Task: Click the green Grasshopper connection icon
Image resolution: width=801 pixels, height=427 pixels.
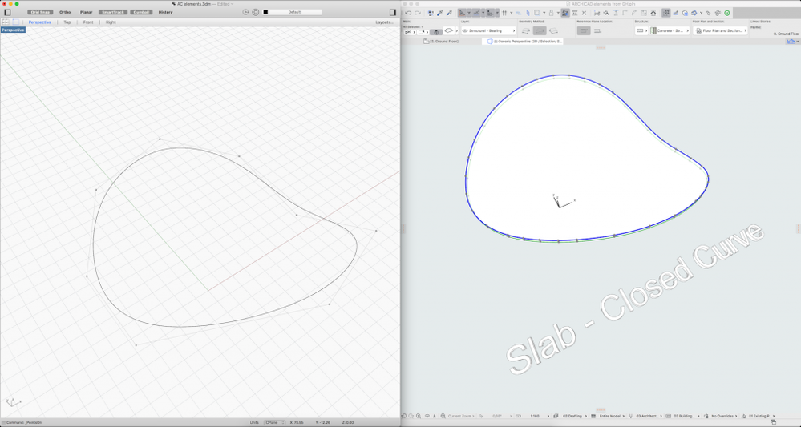Action: tap(727, 14)
